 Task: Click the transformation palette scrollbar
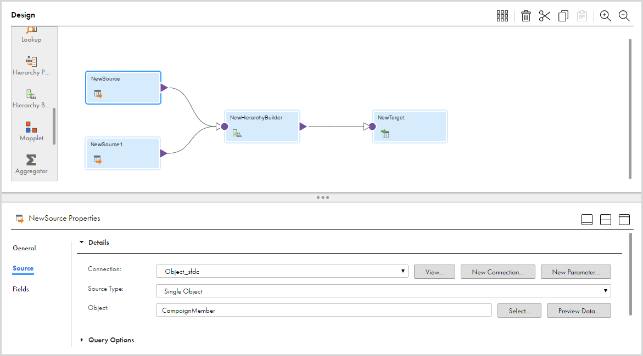[54, 126]
